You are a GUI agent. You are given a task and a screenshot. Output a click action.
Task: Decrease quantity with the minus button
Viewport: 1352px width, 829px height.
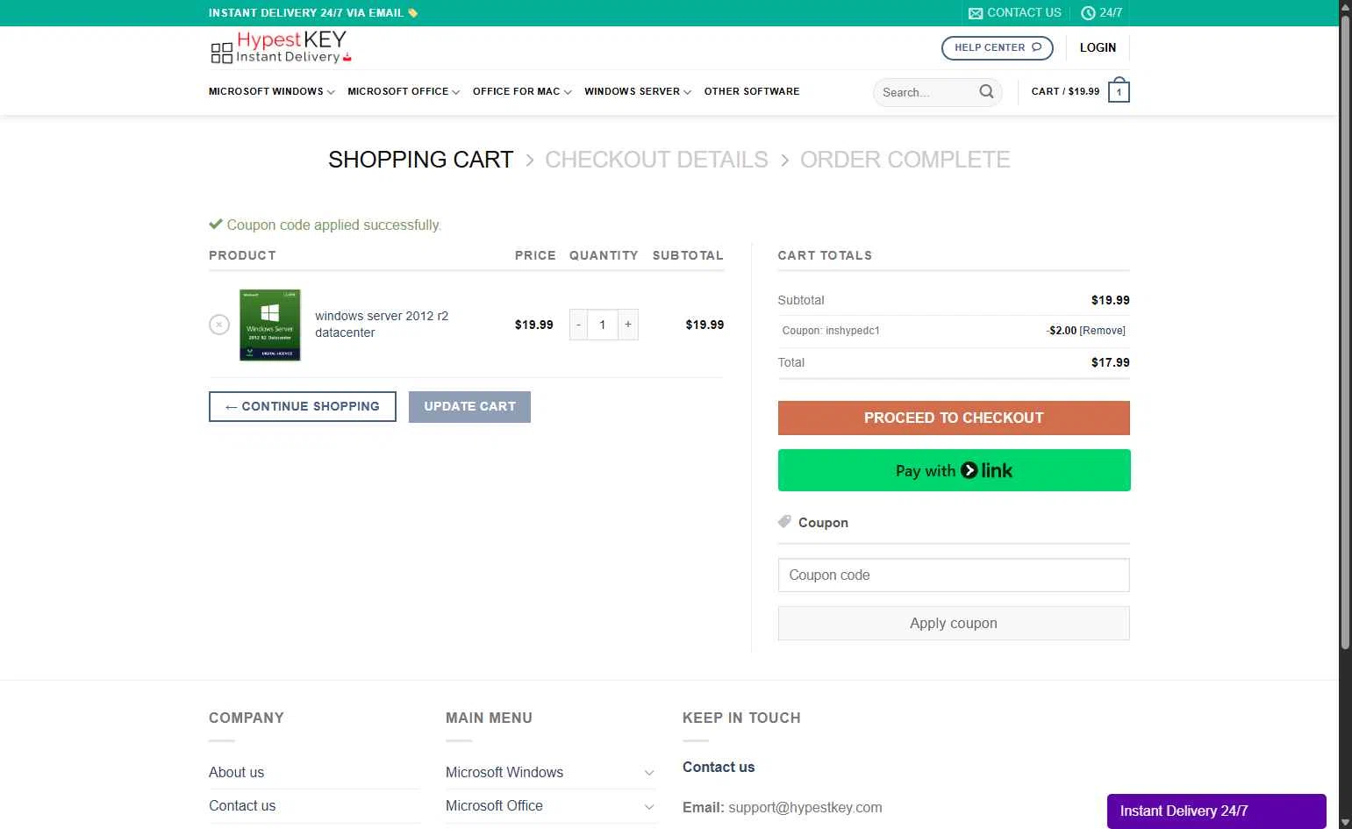[x=578, y=325]
